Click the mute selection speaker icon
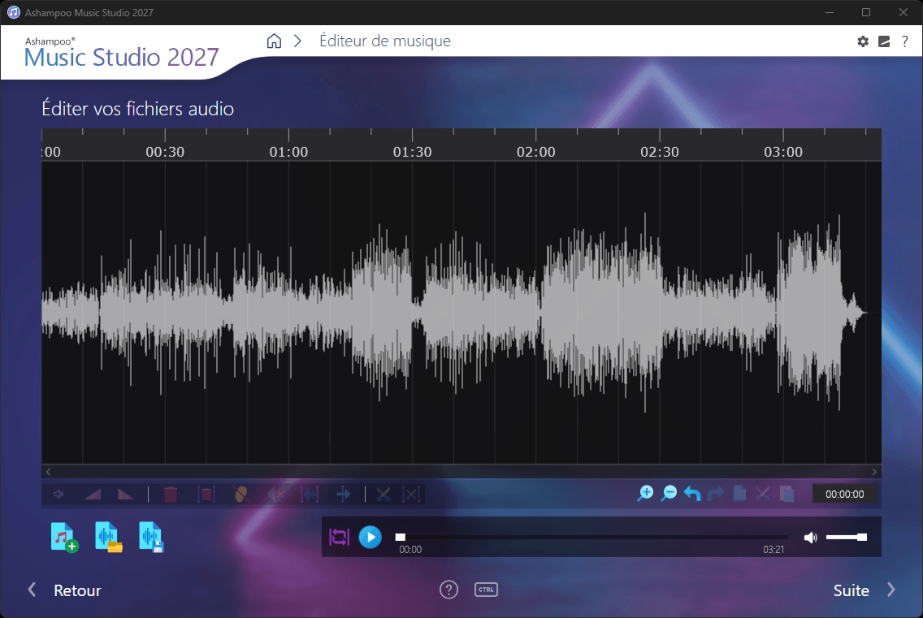The image size is (923, 618). pos(275,495)
